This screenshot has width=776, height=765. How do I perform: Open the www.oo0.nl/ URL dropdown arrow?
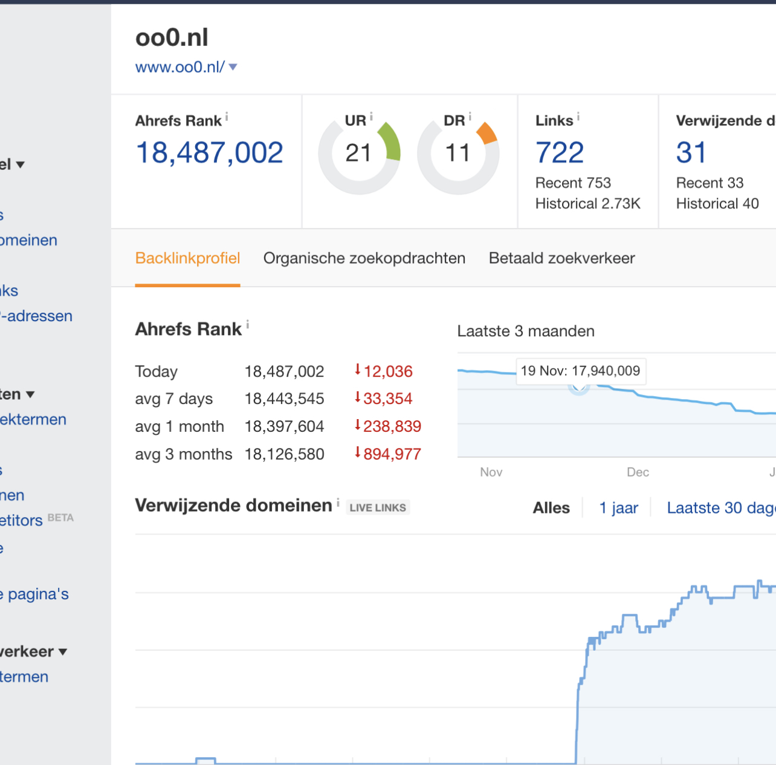pos(233,67)
